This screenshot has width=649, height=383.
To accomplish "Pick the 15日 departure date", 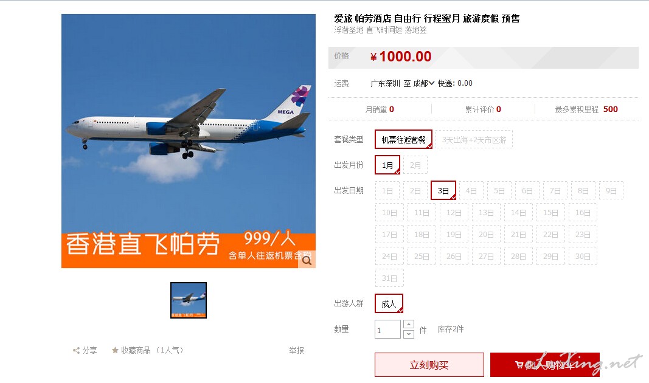I will tap(550, 213).
